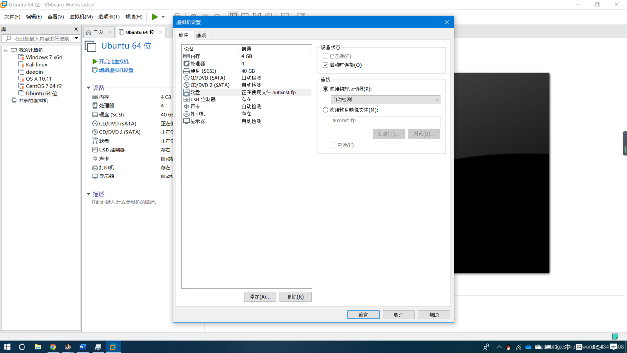Click the 移除(R) button
627x353 pixels.
295,297
